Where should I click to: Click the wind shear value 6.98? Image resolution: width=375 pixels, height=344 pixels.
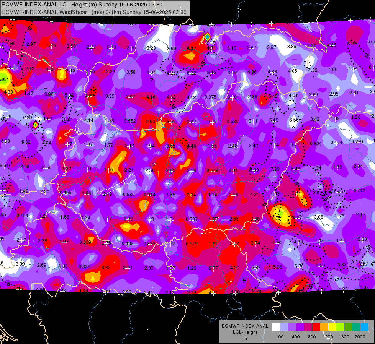coord(5,141)
